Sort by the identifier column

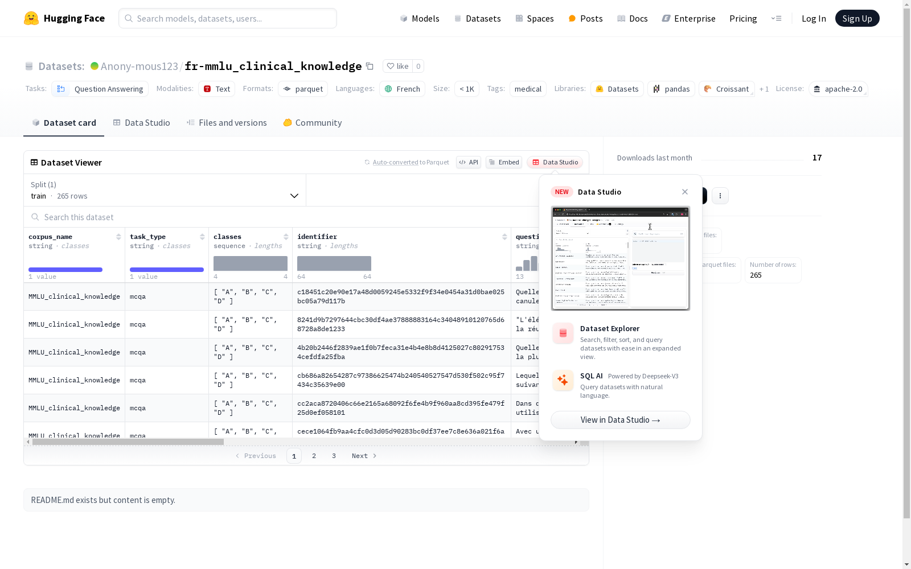(504, 237)
